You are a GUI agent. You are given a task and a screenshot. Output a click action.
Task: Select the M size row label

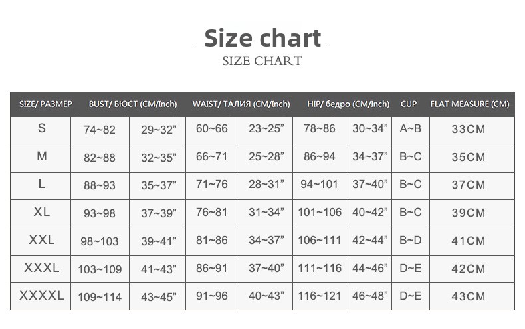42,156
